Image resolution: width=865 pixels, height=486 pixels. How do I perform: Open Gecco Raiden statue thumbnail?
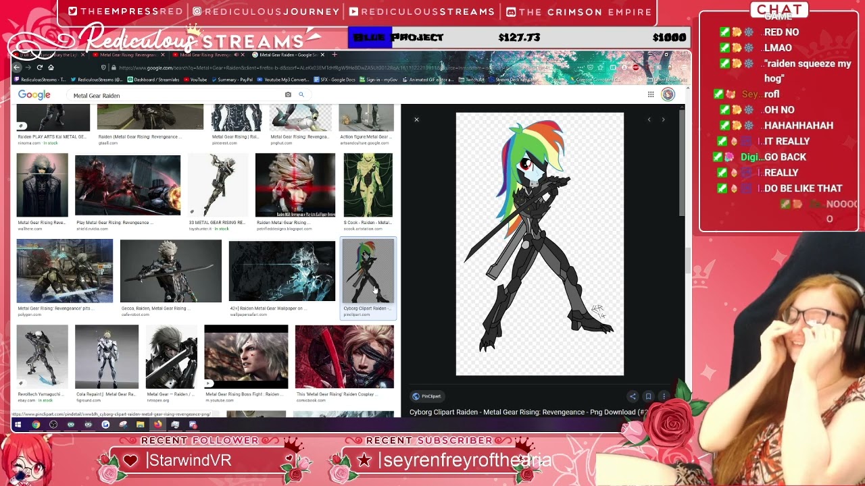pos(170,271)
